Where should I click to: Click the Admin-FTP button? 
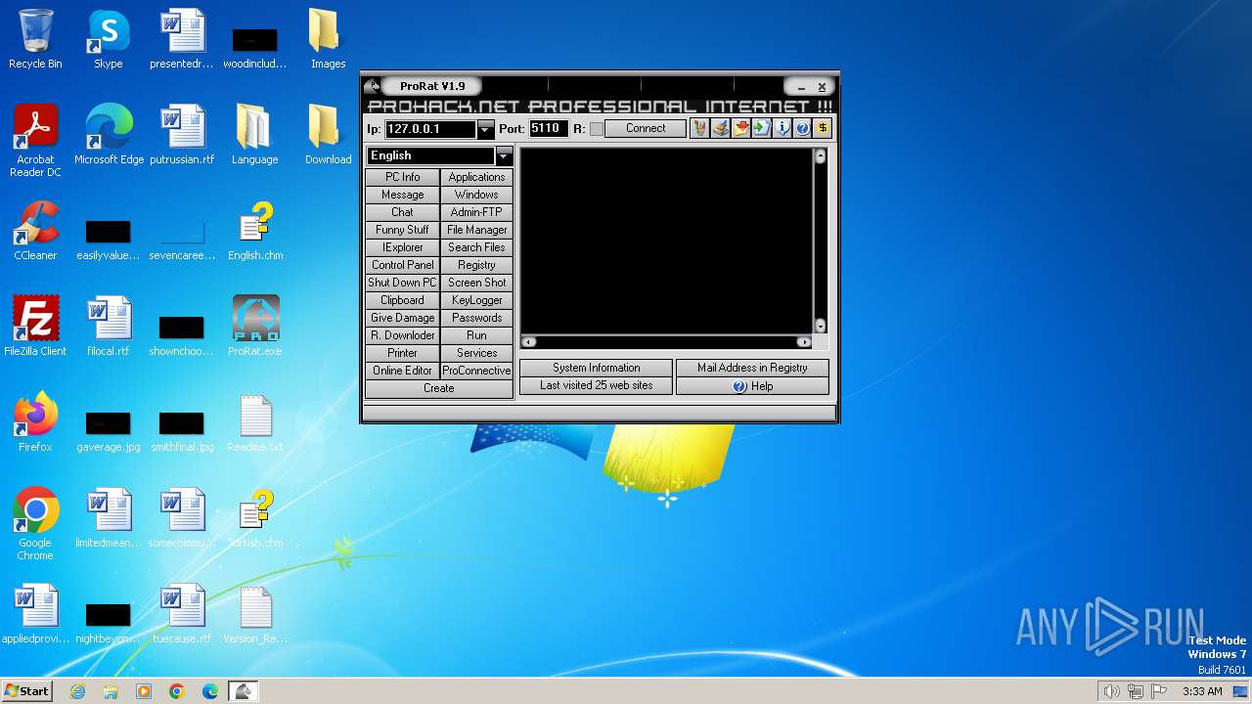tap(476, 212)
